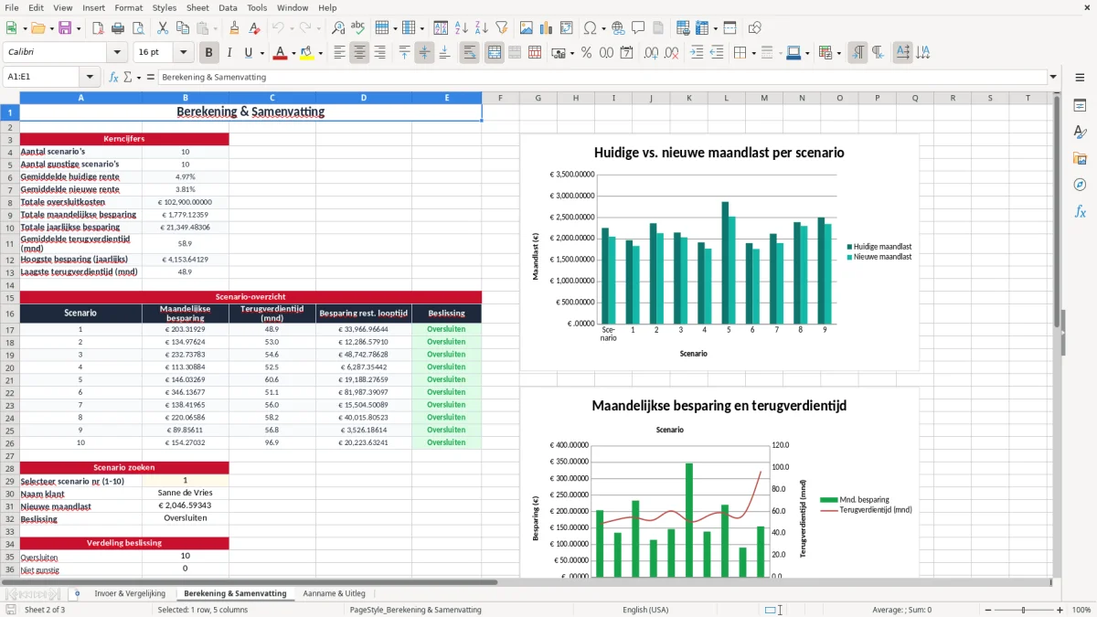Toggle Center Horizontally alignment
The width and height of the screenshot is (1097, 617).
359,53
